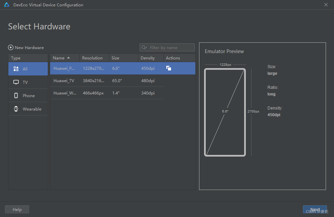Click the All type grid icon
334x217 pixels.
coord(16,69)
